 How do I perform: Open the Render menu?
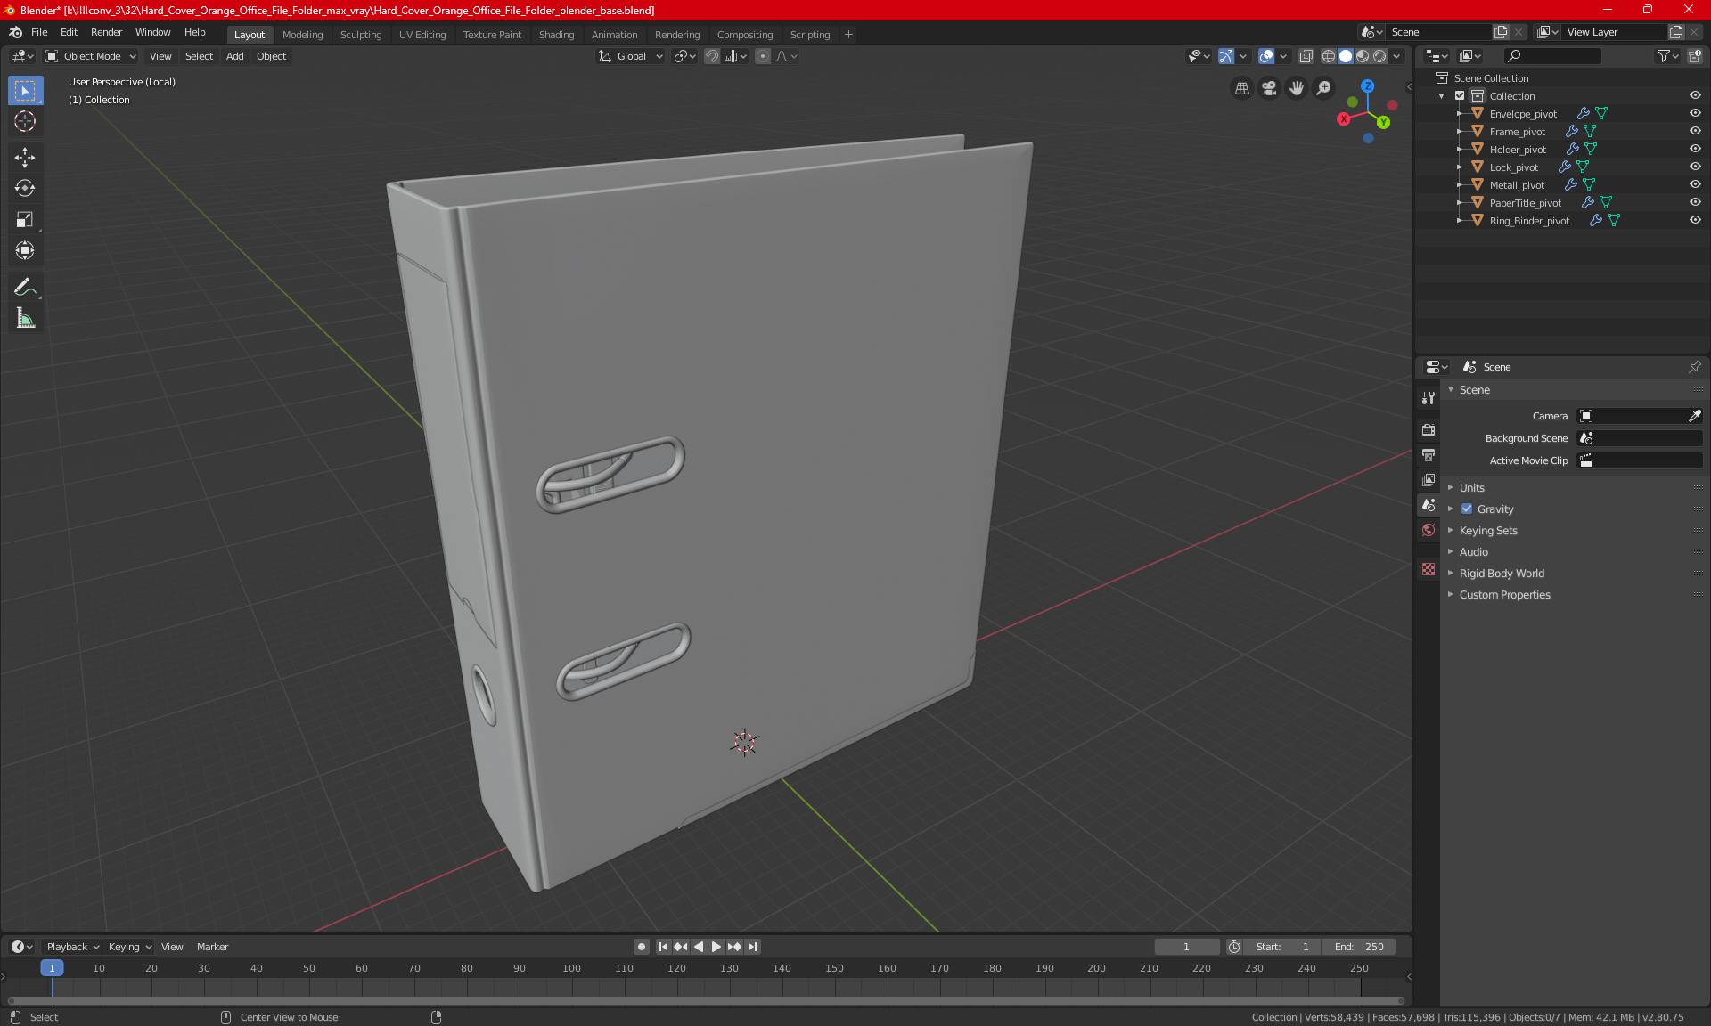[x=106, y=32]
